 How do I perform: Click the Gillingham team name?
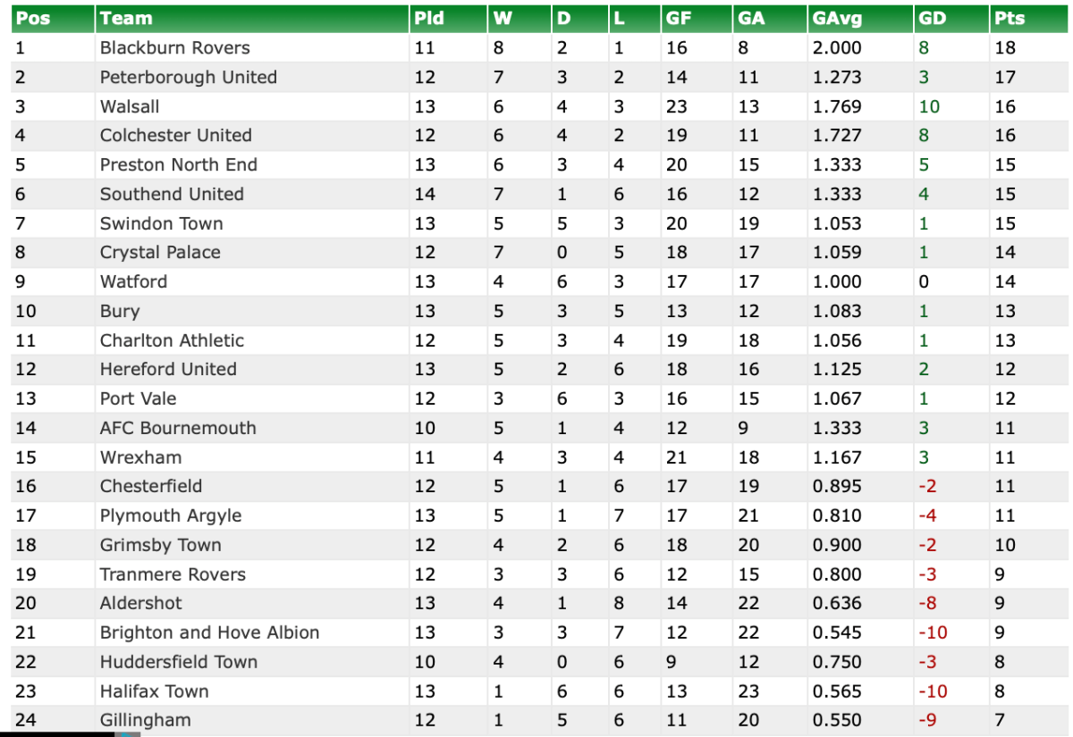click(145, 720)
